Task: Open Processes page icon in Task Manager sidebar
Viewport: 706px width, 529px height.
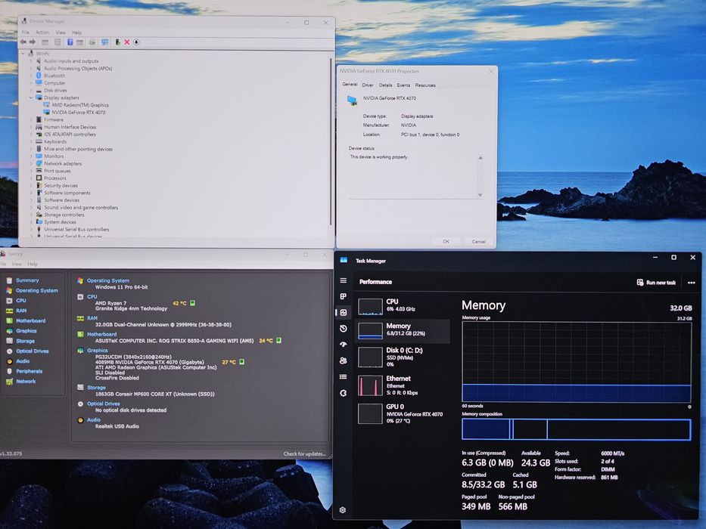Action: coord(343,296)
